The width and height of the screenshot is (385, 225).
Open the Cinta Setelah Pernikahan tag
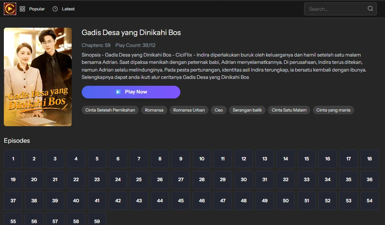point(110,110)
